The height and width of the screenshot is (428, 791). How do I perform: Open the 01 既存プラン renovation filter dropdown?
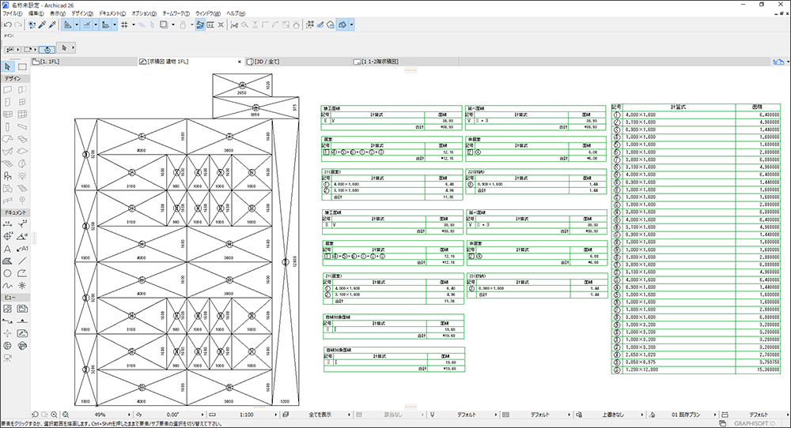pyautogui.click(x=715, y=415)
